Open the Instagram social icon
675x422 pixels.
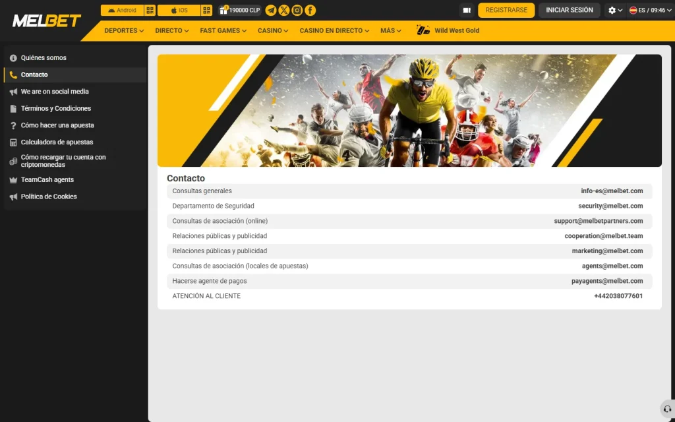tap(297, 11)
